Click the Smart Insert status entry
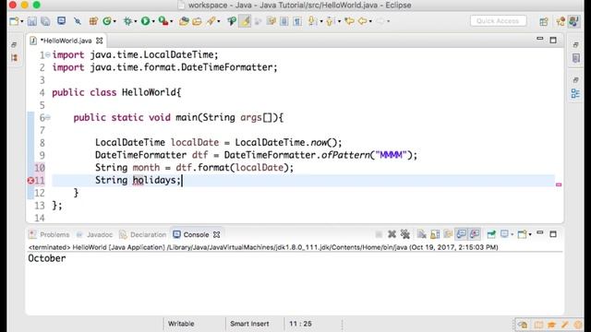This screenshot has height=332, width=591. [249, 324]
